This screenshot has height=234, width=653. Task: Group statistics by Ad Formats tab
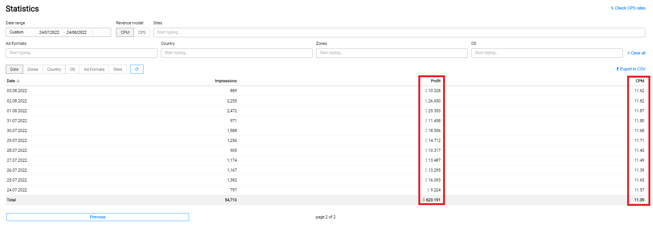(x=94, y=69)
